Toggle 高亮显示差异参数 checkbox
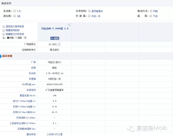Viewport: 173px width, 137px height. pyautogui.click(x=4, y=27)
